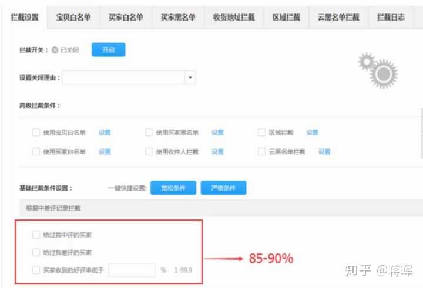
Task: Click 设置 link beside 使用宝贝白名单
Action: (x=105, y=133)
